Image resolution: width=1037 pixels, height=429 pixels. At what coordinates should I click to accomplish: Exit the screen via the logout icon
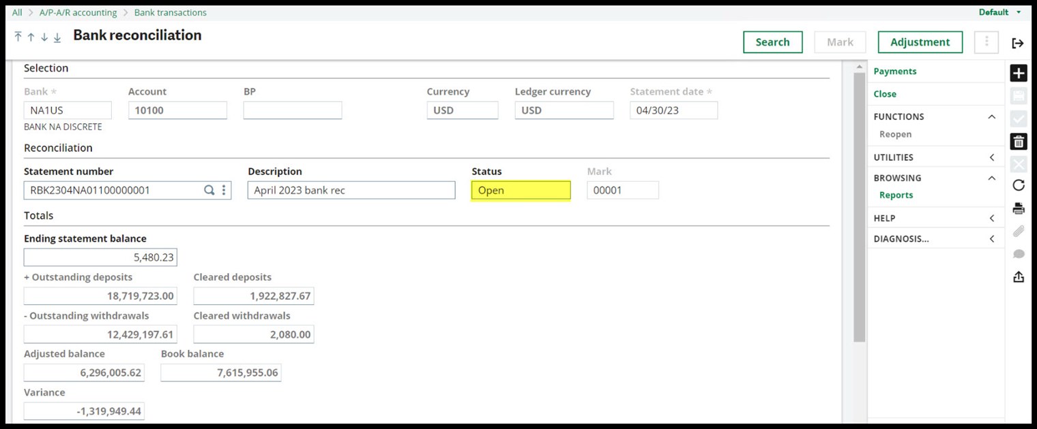point(1018,42)
